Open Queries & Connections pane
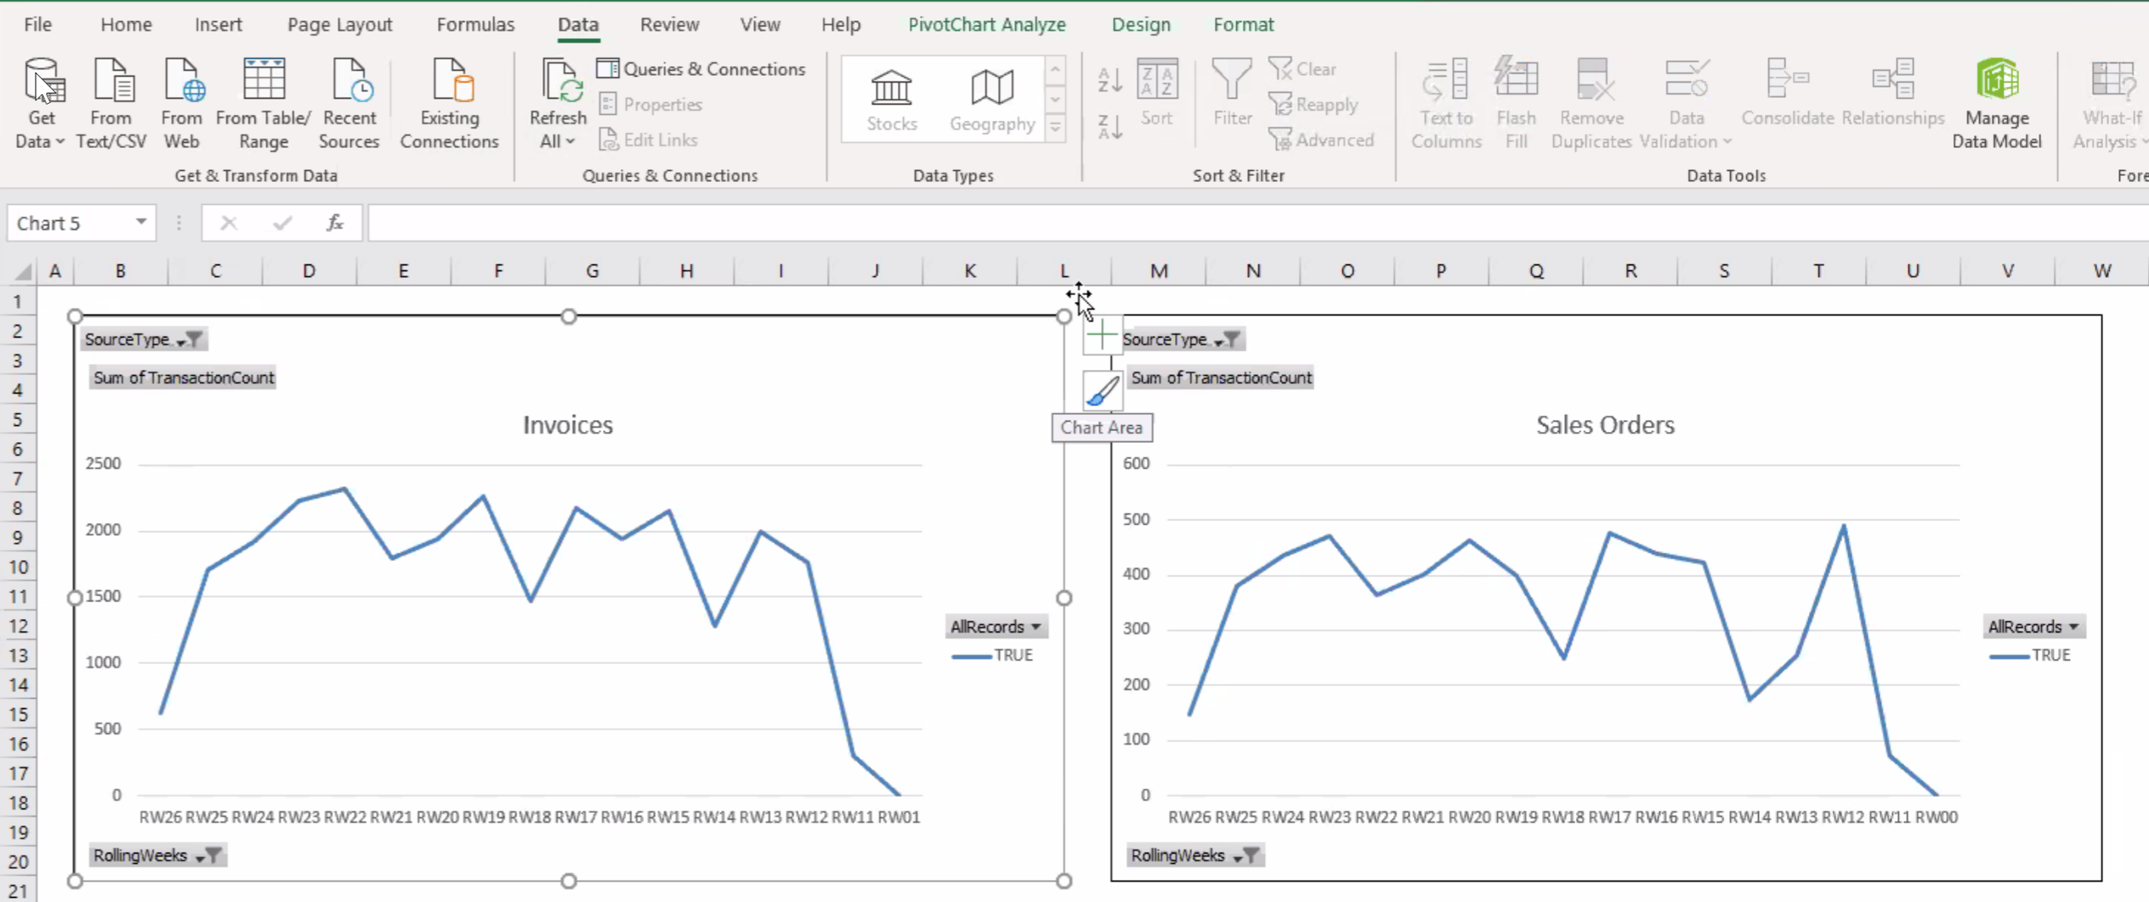This screenshot has width=2149, height=902. pos(700,69)
